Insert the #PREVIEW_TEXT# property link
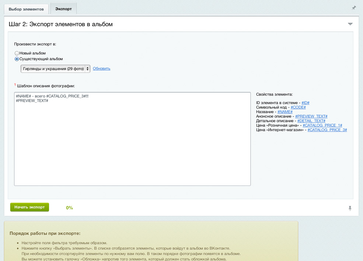Viewport: 363px width, 261px height. coord(311,116)
